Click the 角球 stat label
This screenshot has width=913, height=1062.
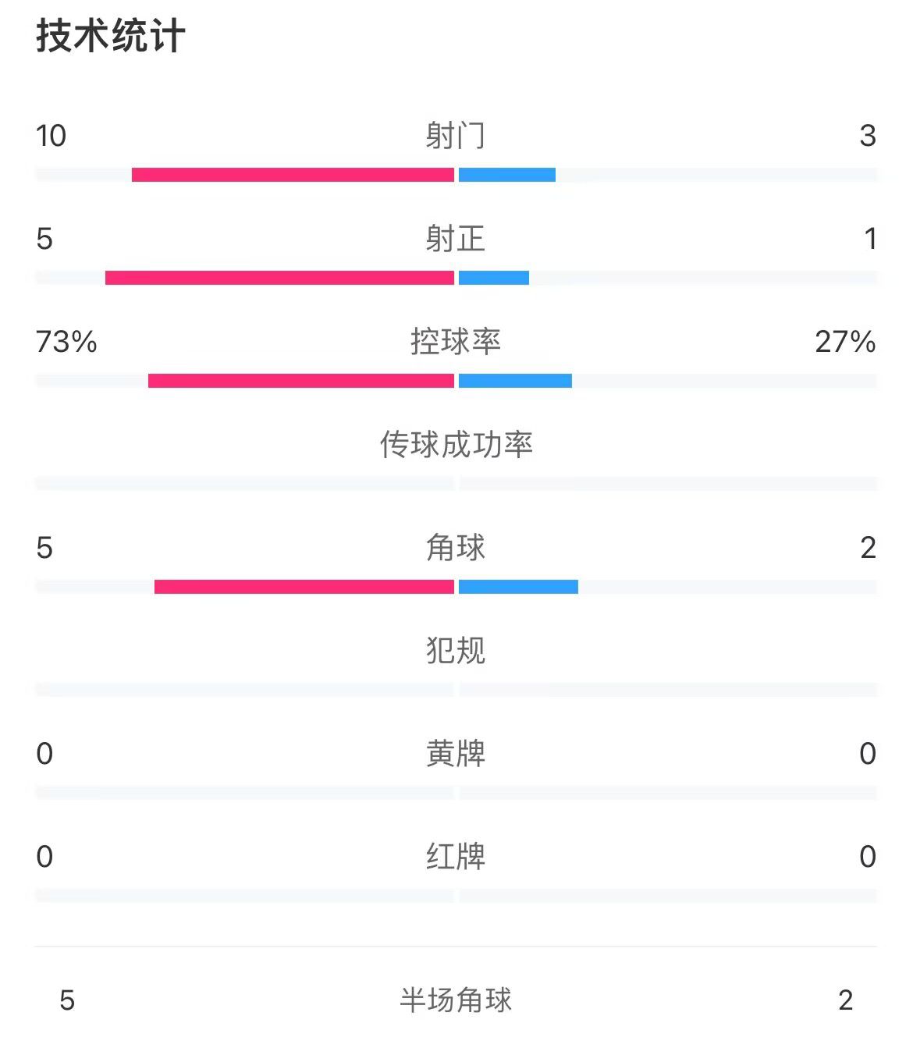click(x=456, y=548)
